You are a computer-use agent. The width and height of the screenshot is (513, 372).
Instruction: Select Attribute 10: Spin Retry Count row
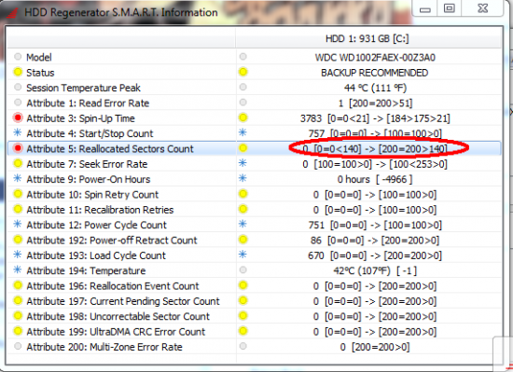pyautogui.click(x=255, y=195)
